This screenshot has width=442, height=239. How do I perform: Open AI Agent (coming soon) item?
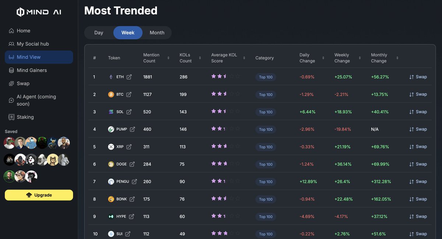coord(39,100)
